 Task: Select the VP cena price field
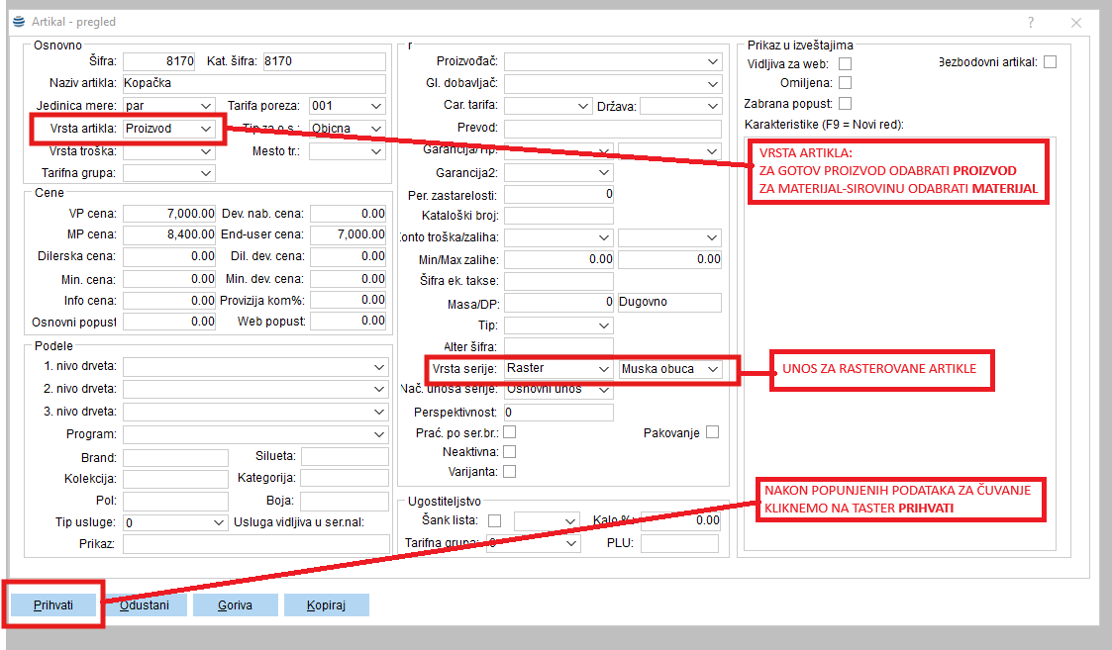(x=169, y=213)
